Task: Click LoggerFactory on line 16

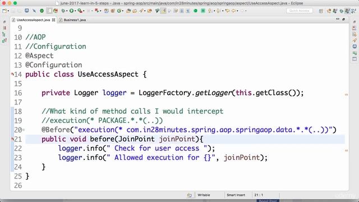Action: [x=165, y=93]
